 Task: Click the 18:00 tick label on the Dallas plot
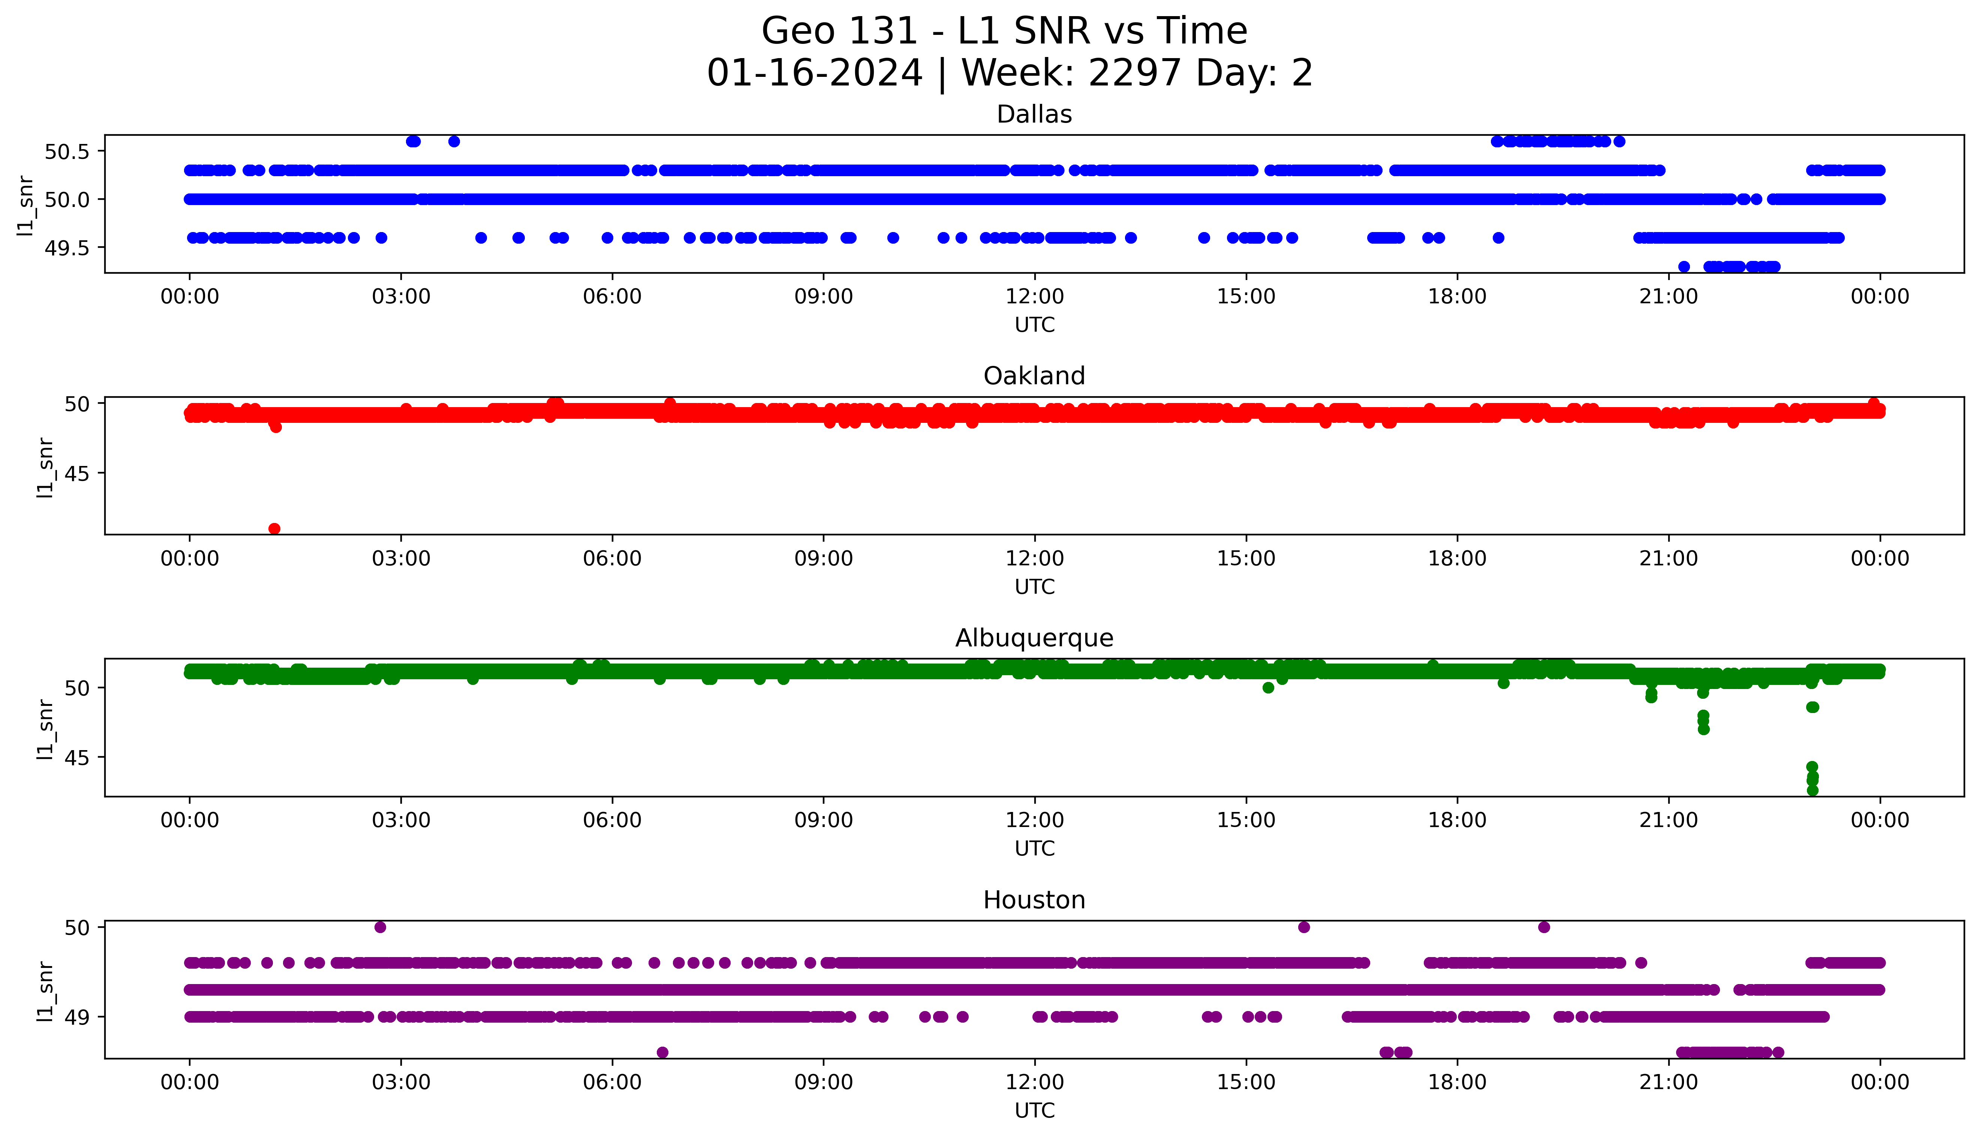click(x=1458, y=297)
